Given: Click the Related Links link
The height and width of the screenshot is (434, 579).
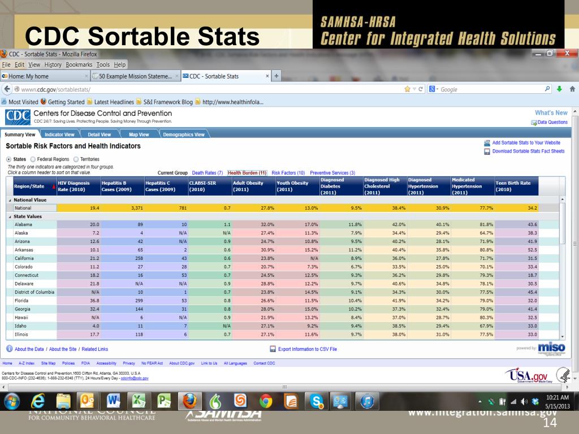Looking at the screenshot, I should coord(95,349).
